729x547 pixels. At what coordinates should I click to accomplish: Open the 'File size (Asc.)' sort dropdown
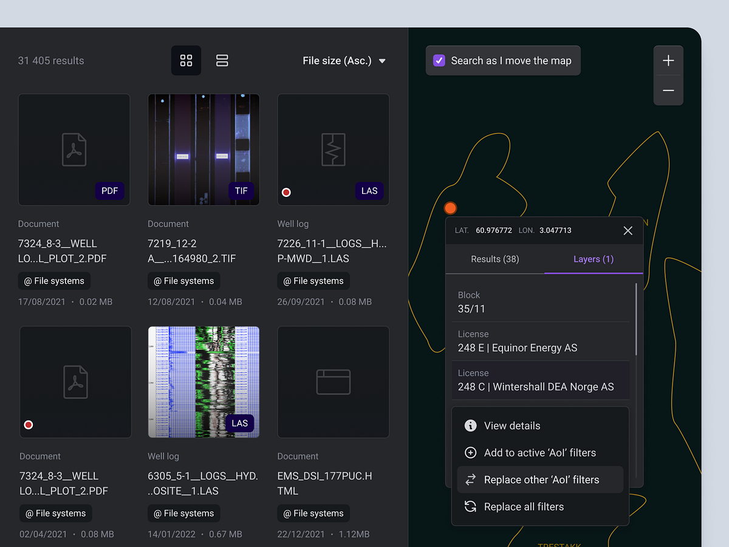point(344,60)
